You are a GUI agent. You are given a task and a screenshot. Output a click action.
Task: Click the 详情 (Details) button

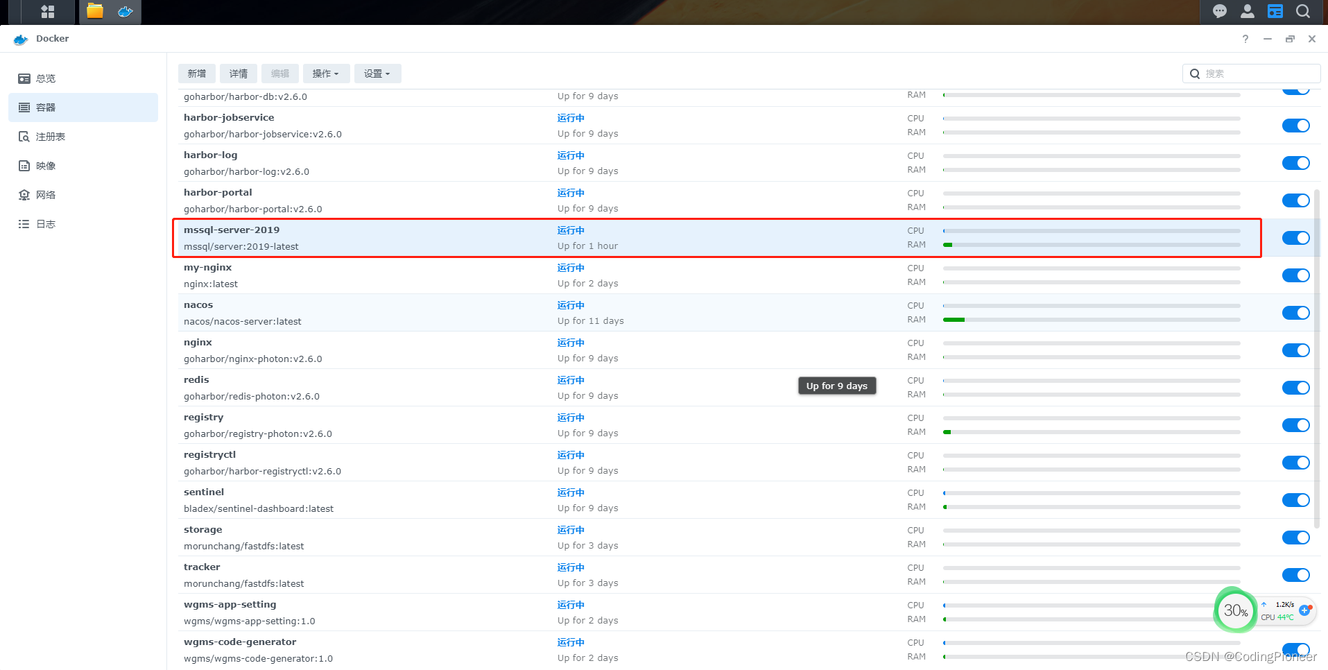[x=238, y=73]
